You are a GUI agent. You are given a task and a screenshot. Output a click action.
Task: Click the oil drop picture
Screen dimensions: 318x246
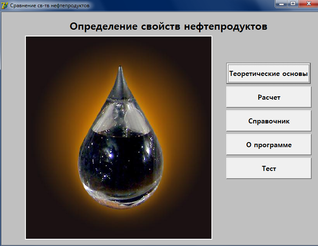pyautogui.click(x=118, y=137)
